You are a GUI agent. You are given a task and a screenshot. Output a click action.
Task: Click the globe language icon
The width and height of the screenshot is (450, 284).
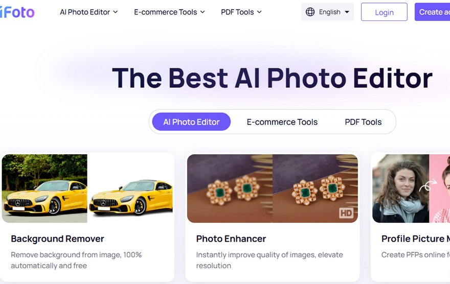pos(310,12)
